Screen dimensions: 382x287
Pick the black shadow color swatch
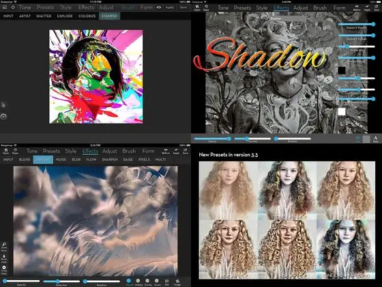(342, 70)
